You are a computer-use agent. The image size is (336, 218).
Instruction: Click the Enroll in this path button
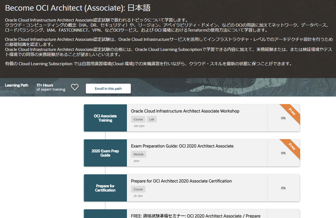(x=108, y=89)
